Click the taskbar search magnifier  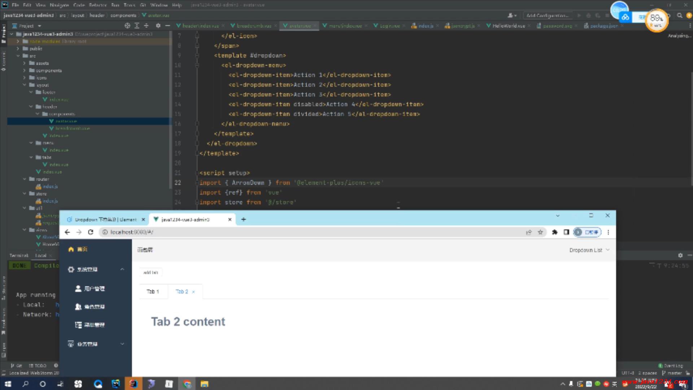click(x=25, y=384)
